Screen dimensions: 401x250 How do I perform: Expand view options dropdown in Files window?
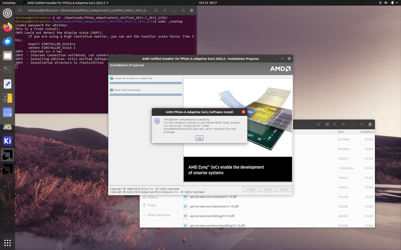(335, 124)
